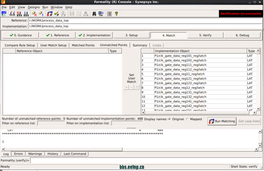264x171 pixels.
Task: Click the eraser I remove implementation icon
Action: 41,14
